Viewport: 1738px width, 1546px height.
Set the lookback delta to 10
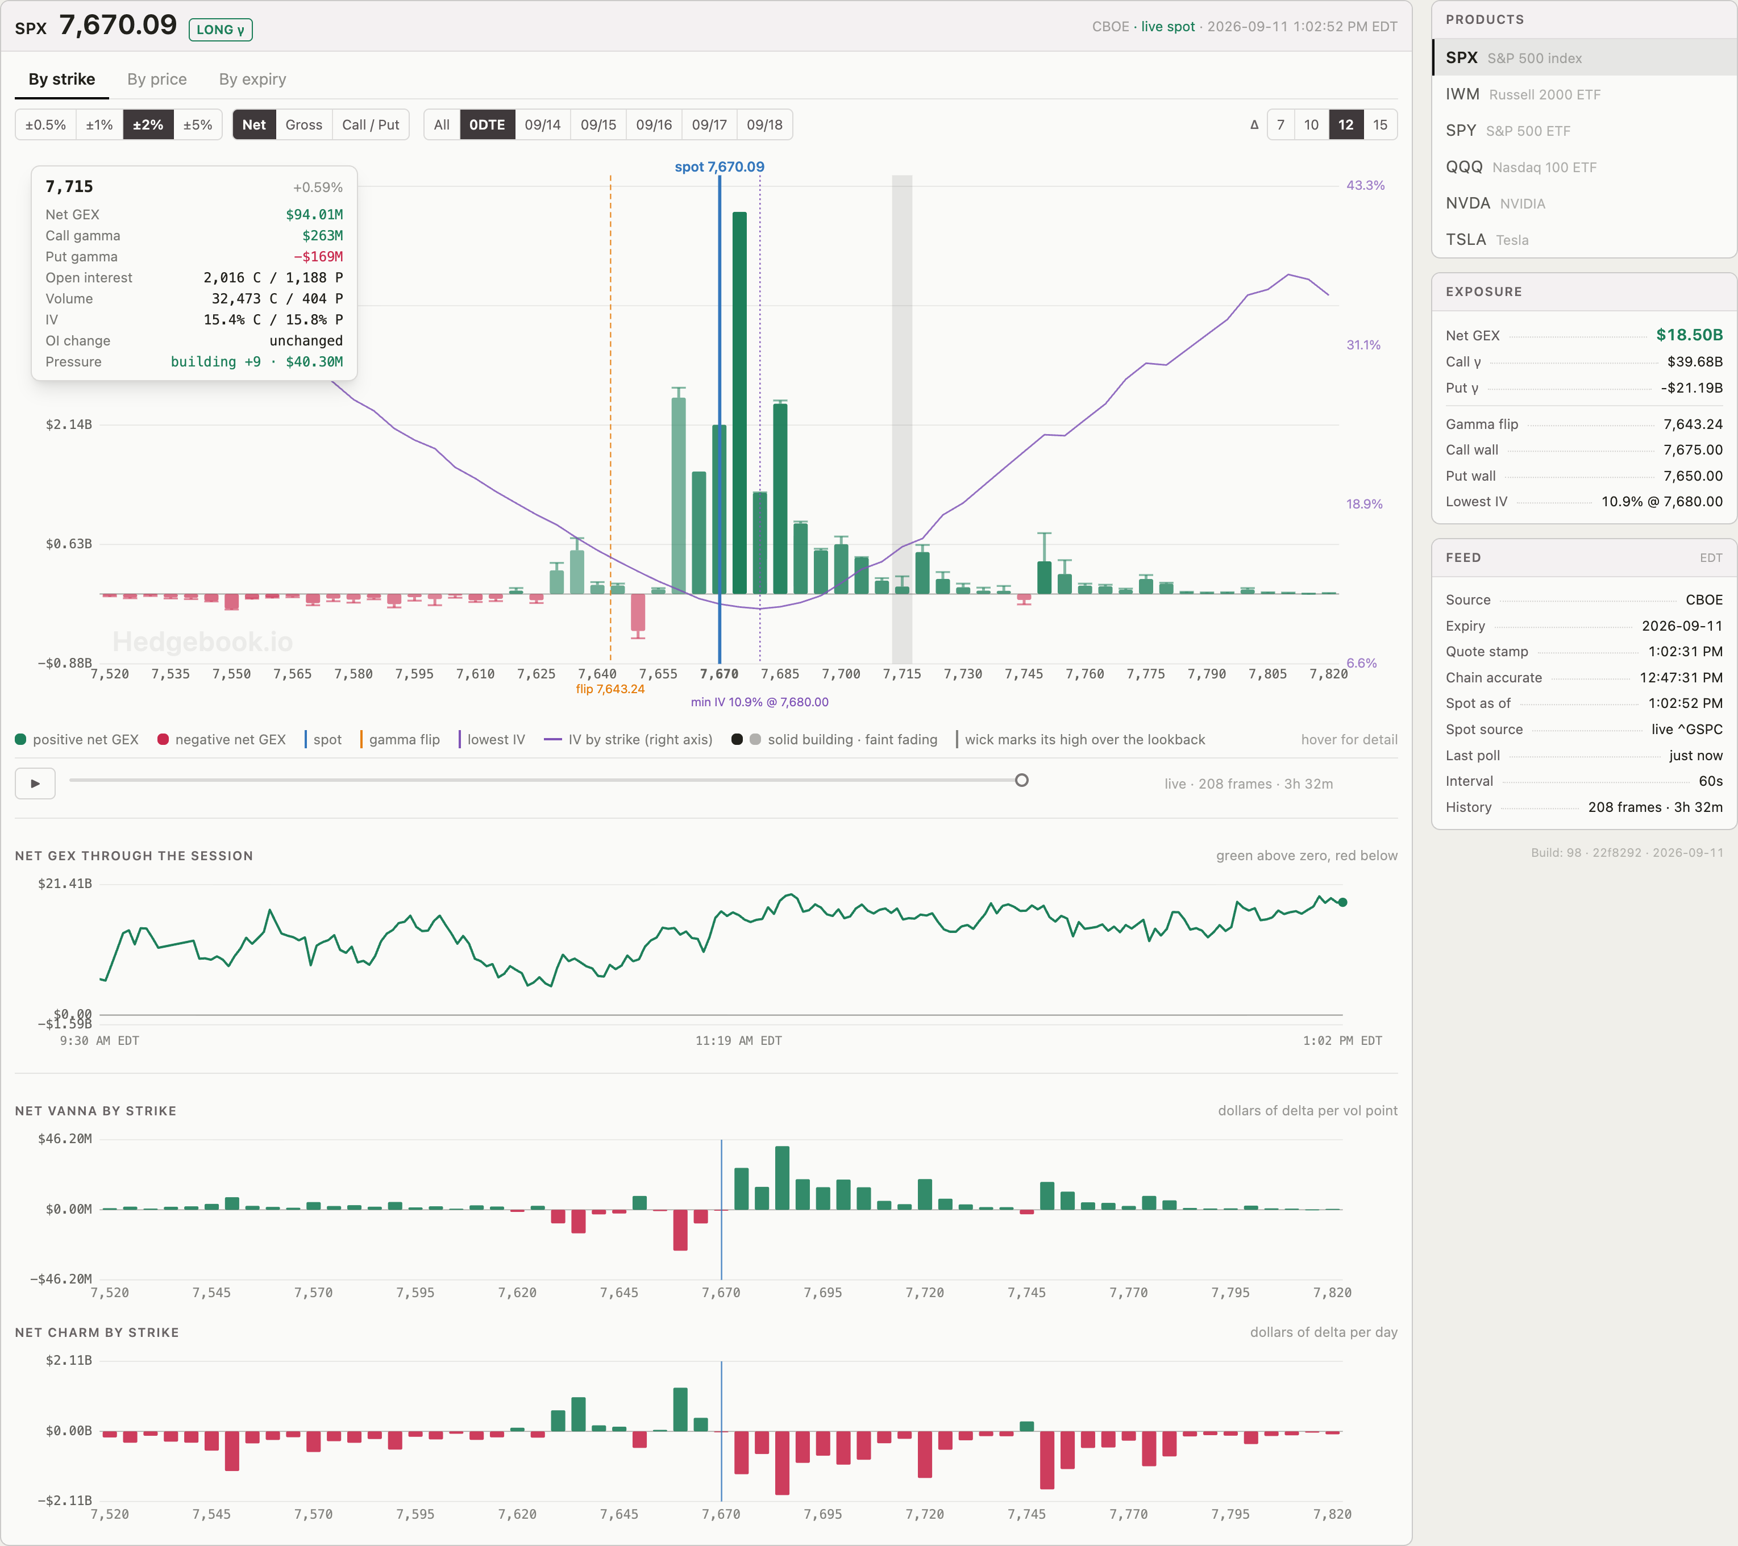tap(1311, 125)
